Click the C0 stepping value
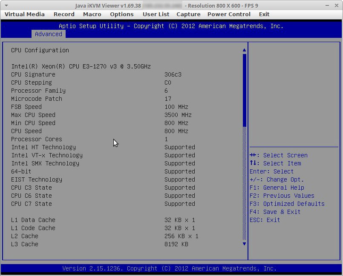Viewport: 343px width, 276px height. (x=168, y=83)
